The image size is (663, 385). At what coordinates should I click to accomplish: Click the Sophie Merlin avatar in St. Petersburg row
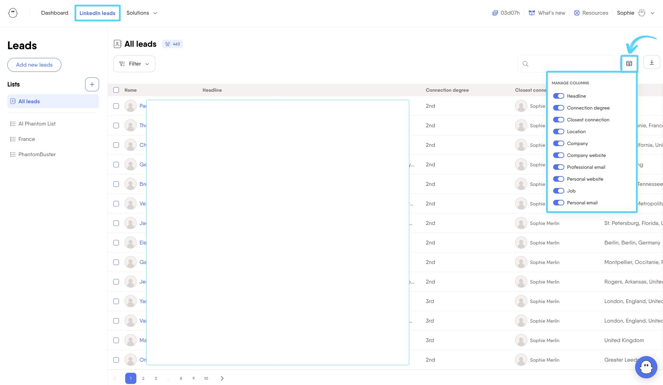coord(521,223)
